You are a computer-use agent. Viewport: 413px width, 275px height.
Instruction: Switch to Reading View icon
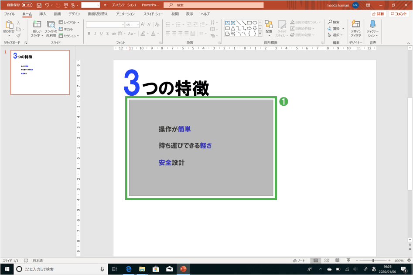point(338,261)
